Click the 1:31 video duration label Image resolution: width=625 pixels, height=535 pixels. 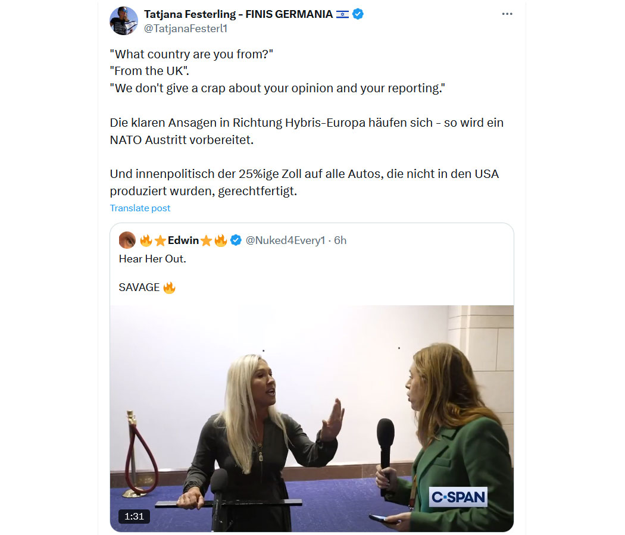(x=134, y=517)
